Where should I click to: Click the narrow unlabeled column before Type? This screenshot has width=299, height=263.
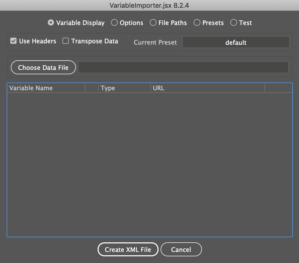tap(92, 88)
